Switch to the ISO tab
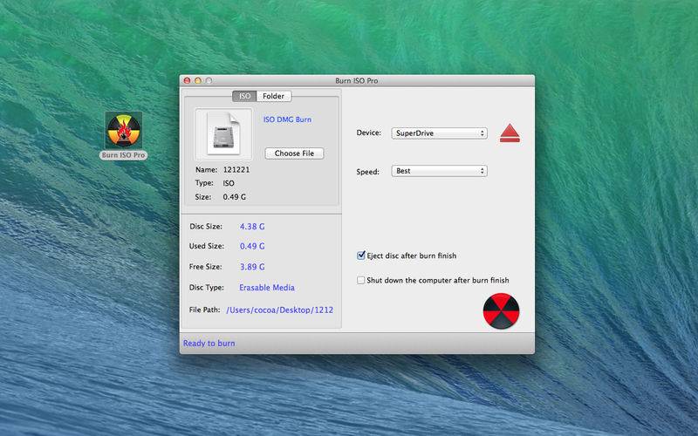 244,96
